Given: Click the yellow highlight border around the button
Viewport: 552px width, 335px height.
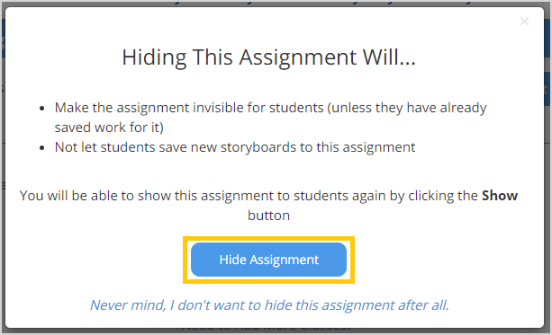Looking at the screenshot, I should tap(268, 238).
